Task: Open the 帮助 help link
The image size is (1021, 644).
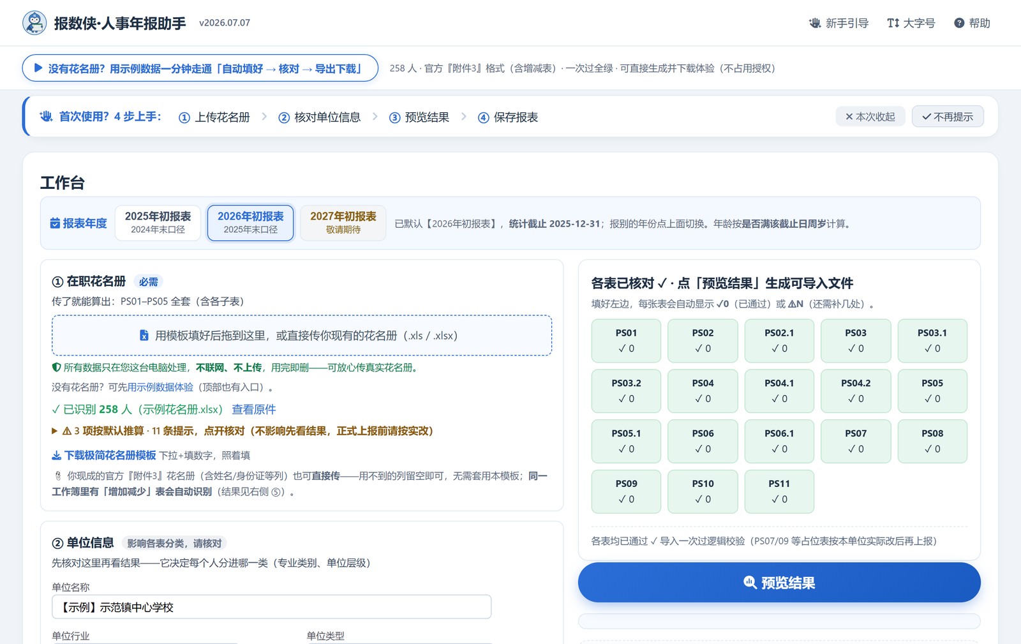Action: pos(972,23)
